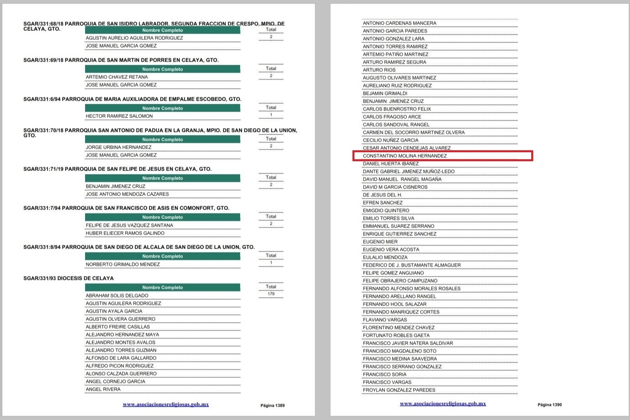Image resolution: width=630 pixels, height=420 pixels.
Task: Click the San Felipe de Jesus heading
Action: (x=117, y=169)
